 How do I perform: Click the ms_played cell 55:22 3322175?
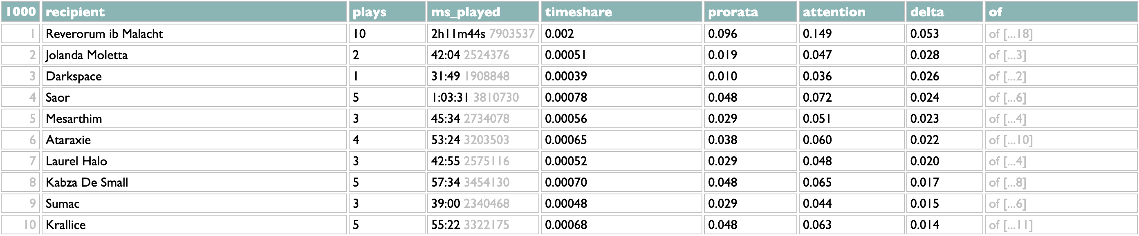tap(483, 225)
